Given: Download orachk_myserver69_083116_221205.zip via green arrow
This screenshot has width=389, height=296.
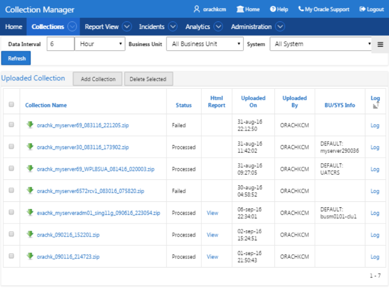Looking at the screenshot, I should click(x=30, y=125).
